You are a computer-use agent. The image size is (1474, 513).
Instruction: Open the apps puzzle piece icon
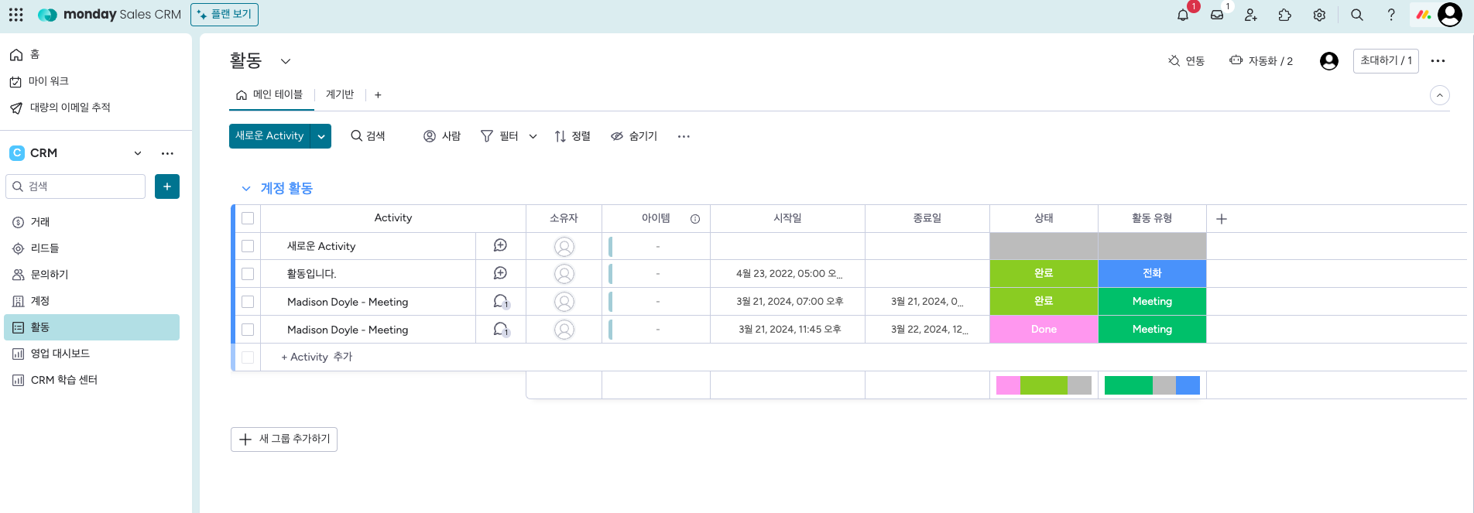click(x=1285, y=15)
